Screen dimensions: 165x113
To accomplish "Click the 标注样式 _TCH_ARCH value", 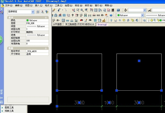I will click(37, 51).
